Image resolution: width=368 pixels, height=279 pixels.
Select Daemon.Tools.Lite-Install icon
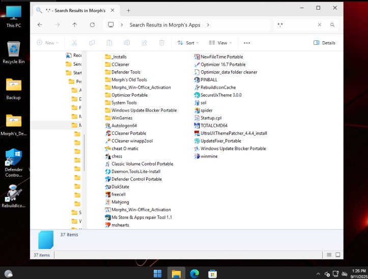[x=108, y=172]
